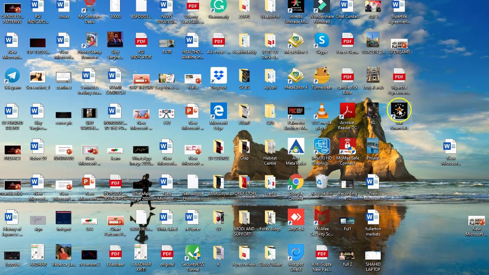Select the Robot SV Word document
Screen dimensions: 489x275
37,150
